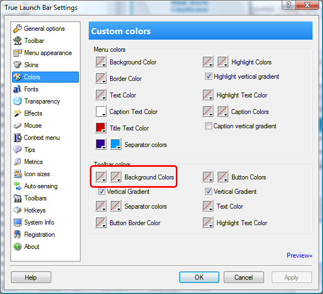Open first Button Colors picker
323x294 pixels.
tap(208, 177)
